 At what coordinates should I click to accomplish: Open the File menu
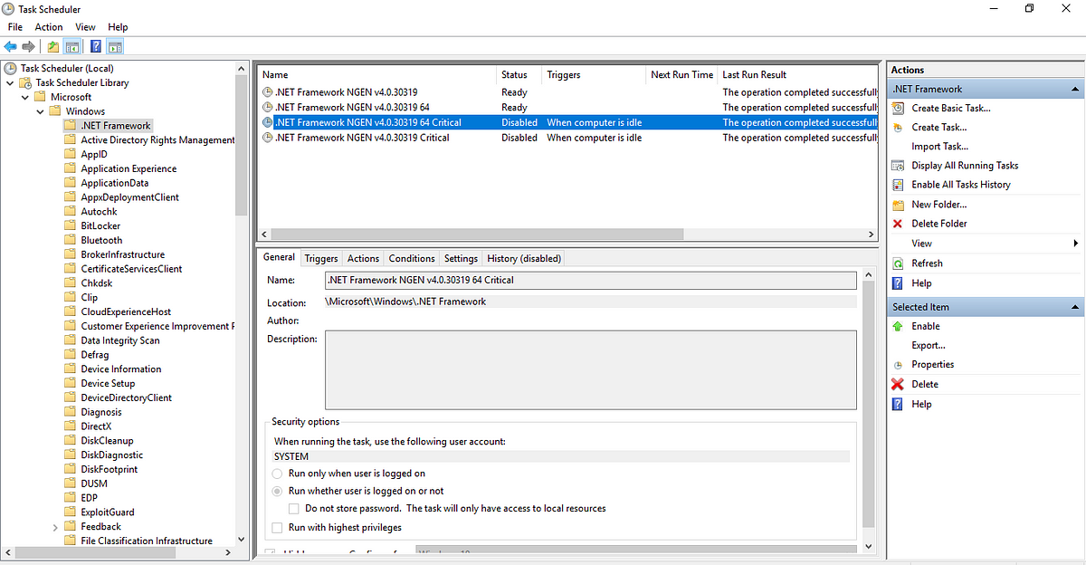click(15, 27)
